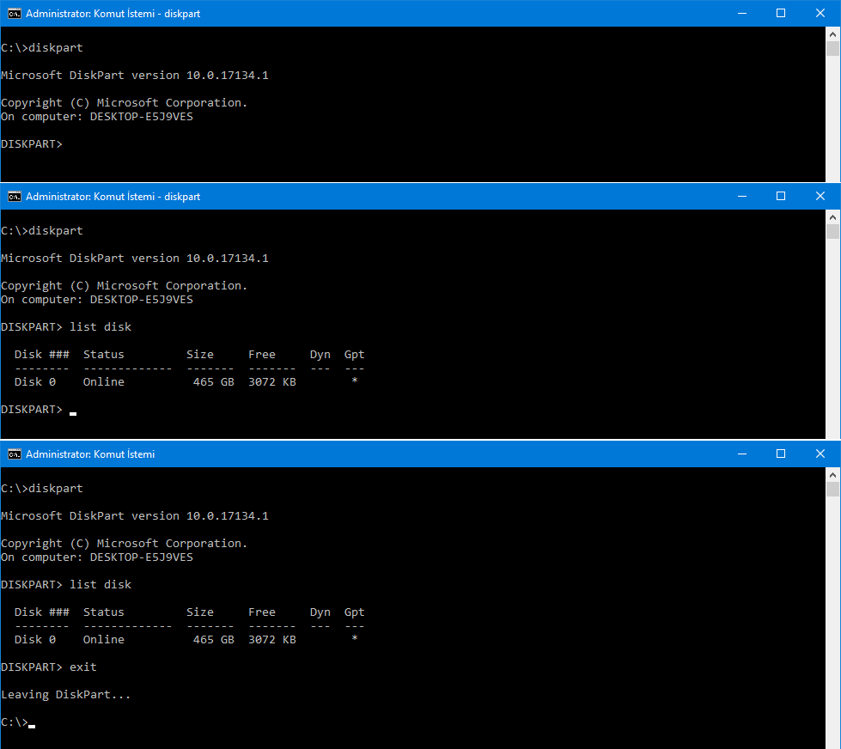This screenshot has width=841, height=749.
Task: Click scrollbar thumb in top diskpart window
Action: coord(832,48)
